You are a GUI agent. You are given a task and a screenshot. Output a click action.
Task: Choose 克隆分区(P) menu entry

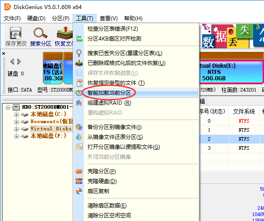(136, 171)
